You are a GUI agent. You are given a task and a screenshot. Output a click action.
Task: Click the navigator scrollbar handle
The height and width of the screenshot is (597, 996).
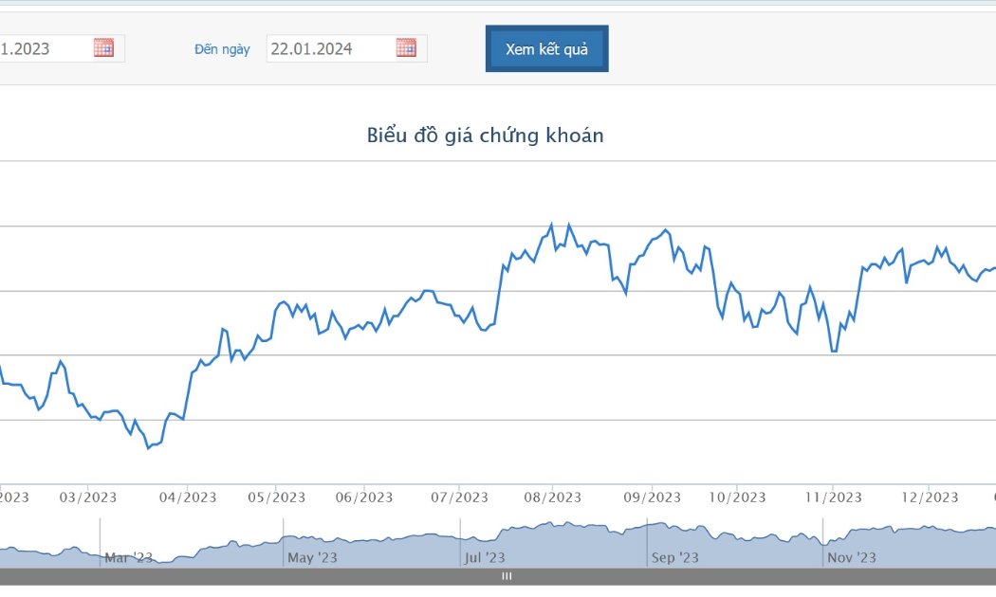point(507,576)
